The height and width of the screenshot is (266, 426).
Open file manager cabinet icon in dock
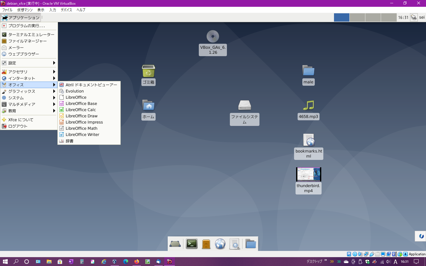click(x=206, y=244)
